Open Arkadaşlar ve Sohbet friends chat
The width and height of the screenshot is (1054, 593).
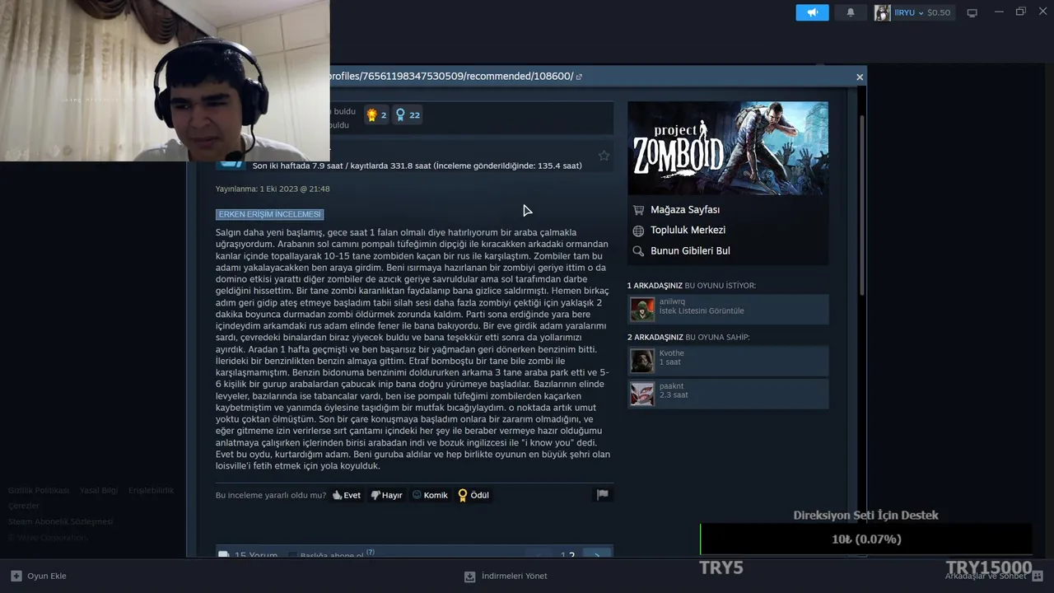click(x=994, y=576)
